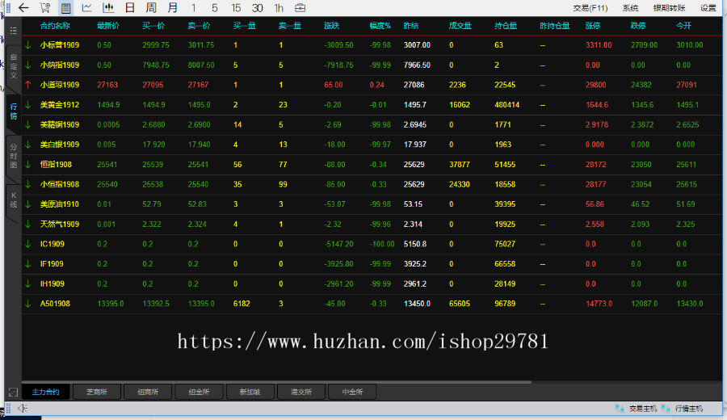The width and height of the screenshot is (727, 420).
Task: Choose the 15-minute period button
Action: pyautogui.click(x=236, y=8)
